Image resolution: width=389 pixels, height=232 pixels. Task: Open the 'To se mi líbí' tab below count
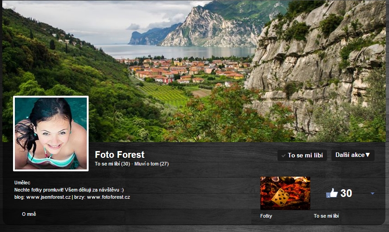pos(326,216)
